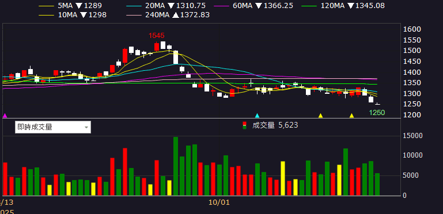Click the 10/01 date label
This screenshot has width=443, height=214.
[x=219, y=202]
